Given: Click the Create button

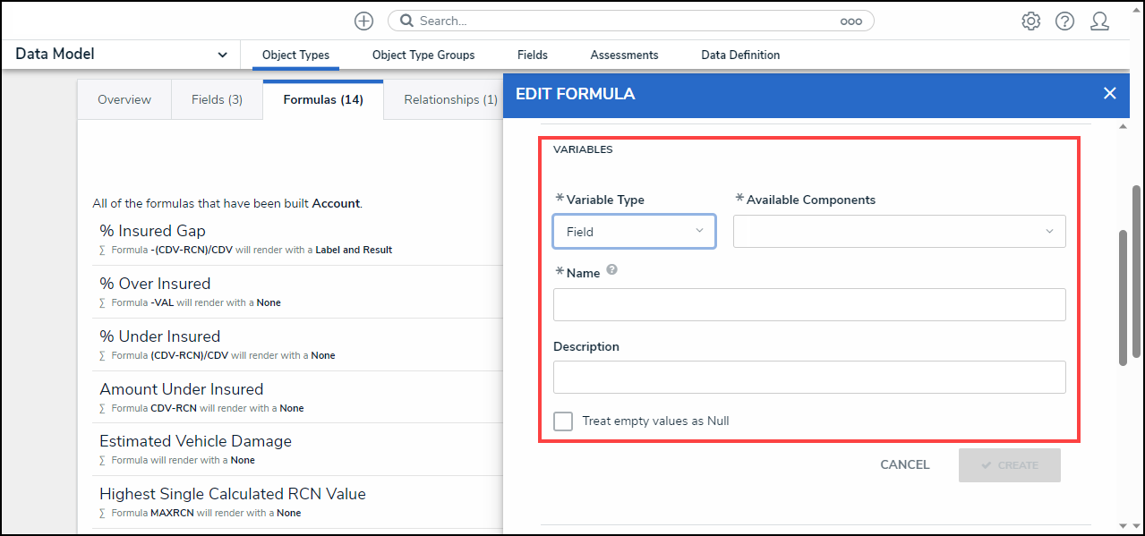Looking at the screenshot, I should click(1009, 465).
